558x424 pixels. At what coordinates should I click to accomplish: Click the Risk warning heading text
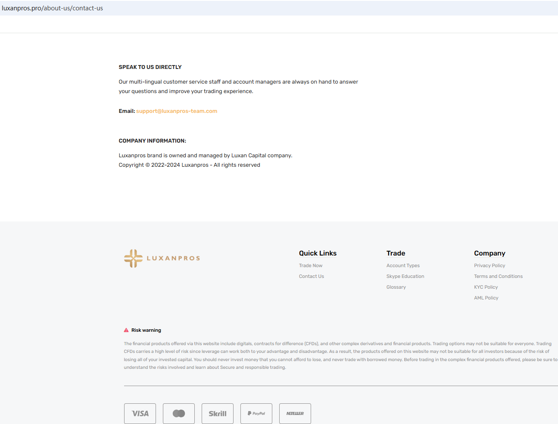coord(146,330)
